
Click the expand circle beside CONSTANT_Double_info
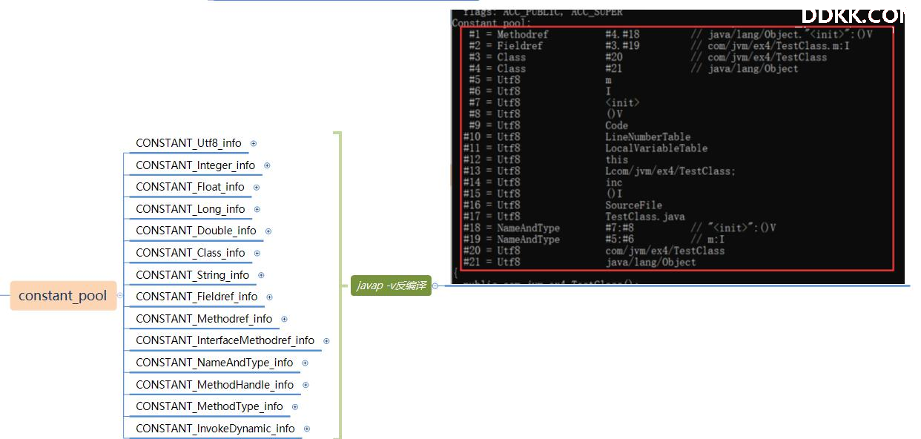tap(268, 231)
